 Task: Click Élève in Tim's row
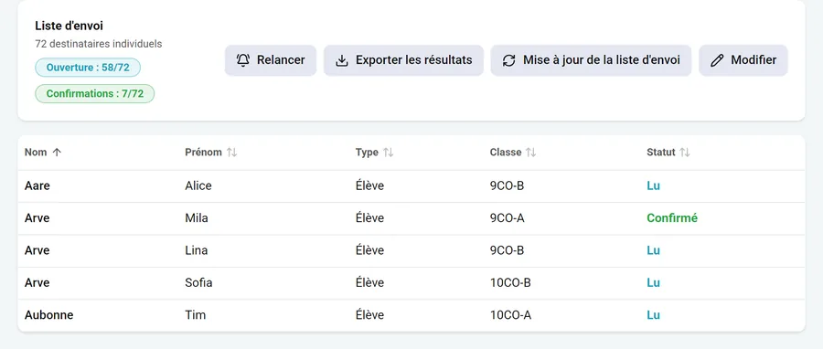coord(369,315)
